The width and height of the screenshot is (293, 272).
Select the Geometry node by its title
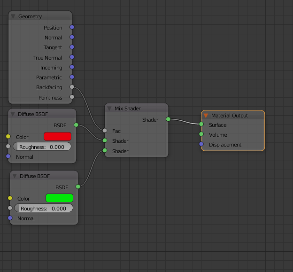pyautogui.click(x=30, y=16)
